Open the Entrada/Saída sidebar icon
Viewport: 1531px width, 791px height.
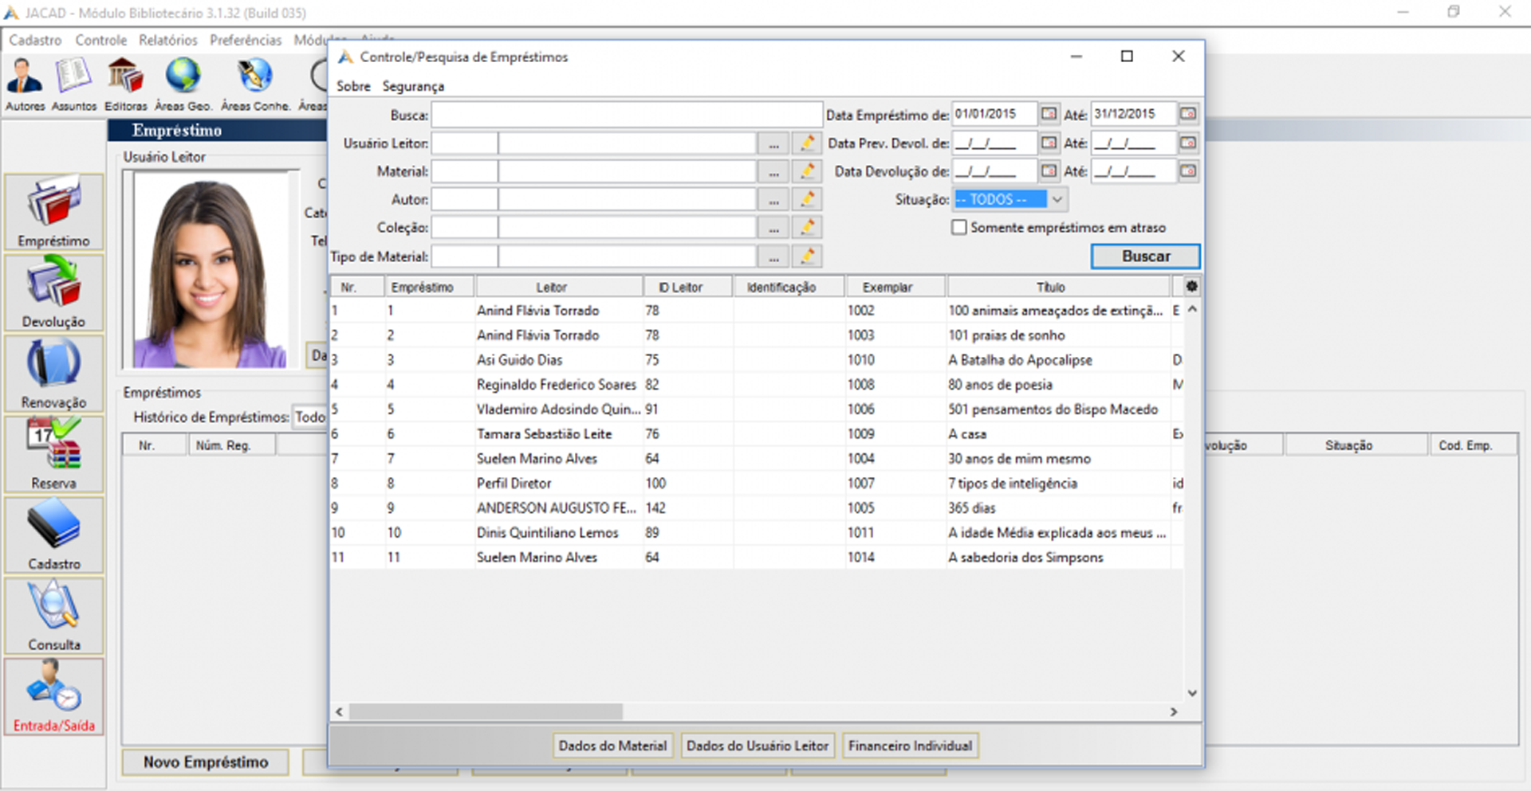click(x=53, y=696)
